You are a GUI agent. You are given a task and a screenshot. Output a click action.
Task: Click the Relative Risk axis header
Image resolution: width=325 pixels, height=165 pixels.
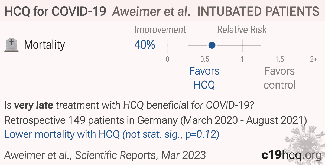[x=242, y=30]
